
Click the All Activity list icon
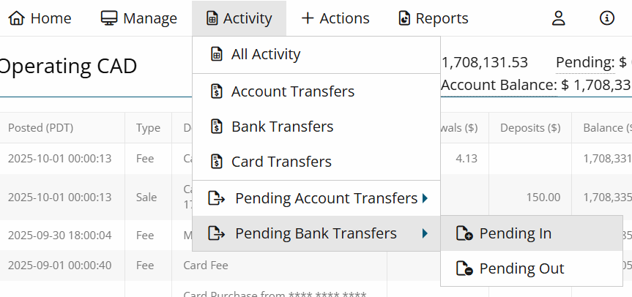217,54
